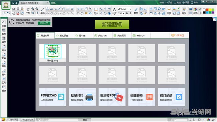The image size is (217, 122).
Task: Switch to the 我的云盘 tab
Action: point(64,36)
